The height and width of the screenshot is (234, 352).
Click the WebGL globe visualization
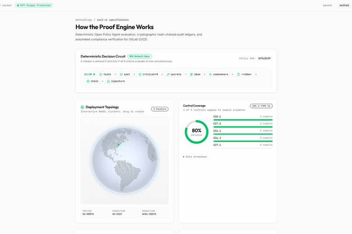(x=124, y=160)
